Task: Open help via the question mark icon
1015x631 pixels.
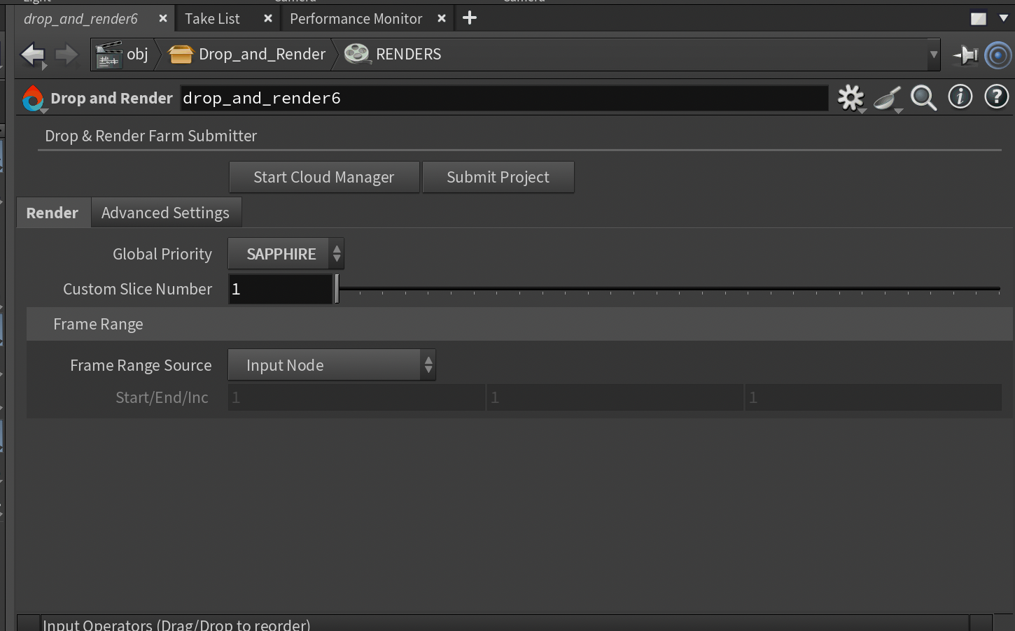Action: click(x=996, y=97)
